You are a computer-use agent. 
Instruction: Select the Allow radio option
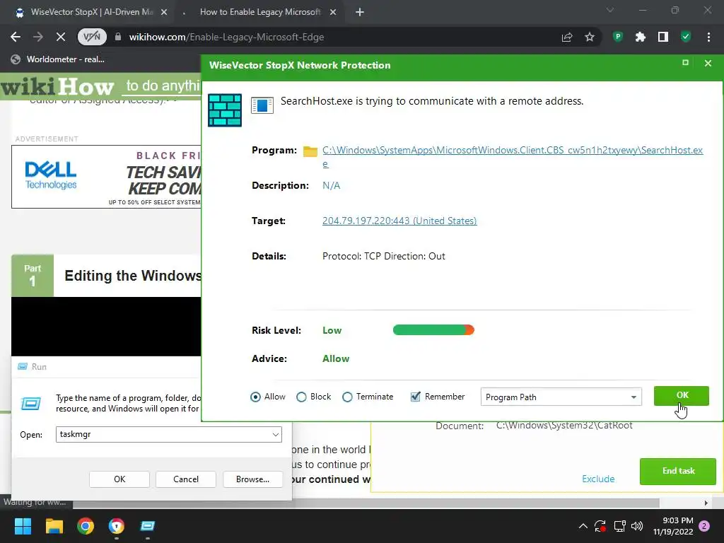coord(255,397)
